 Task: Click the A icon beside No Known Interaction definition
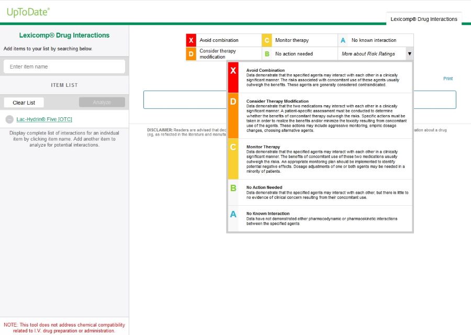(232, 214)
